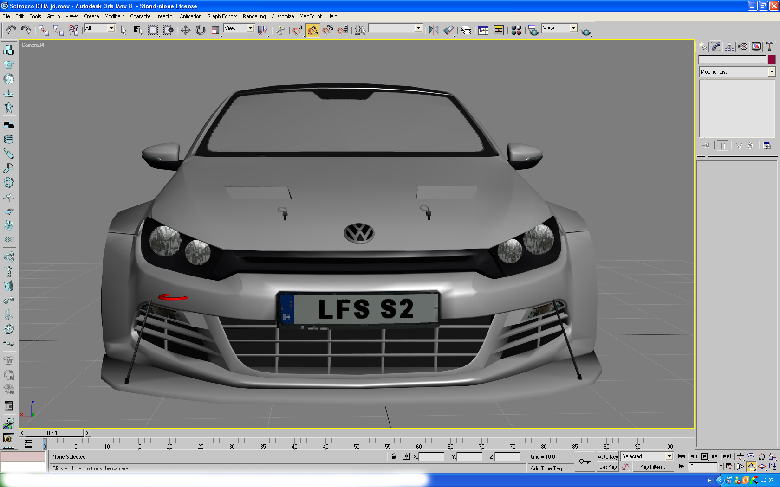Switch to the Display command panel tab
This screenshot has width=780, height=487.
(756, 46)
